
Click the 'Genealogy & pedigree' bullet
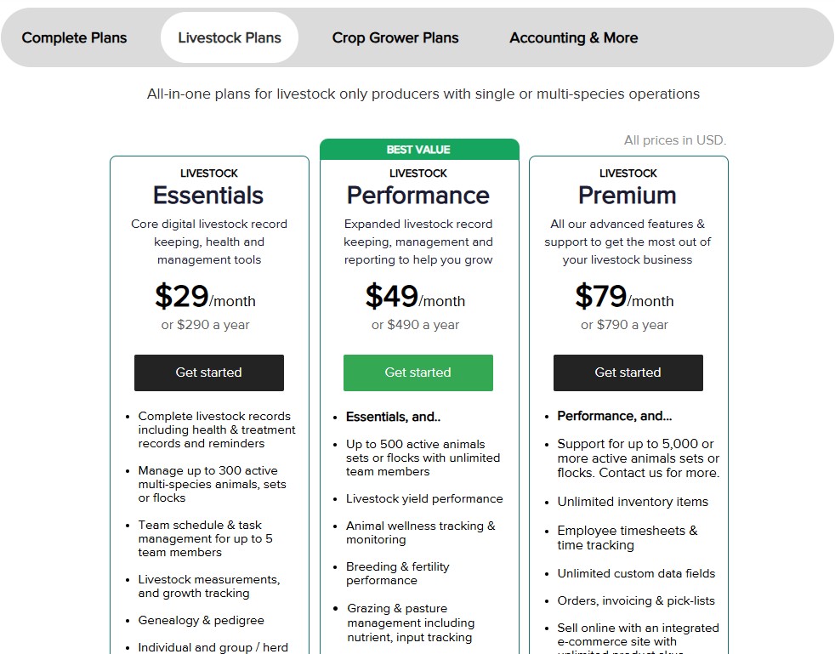pyautogui.click(x=202, y=621)
